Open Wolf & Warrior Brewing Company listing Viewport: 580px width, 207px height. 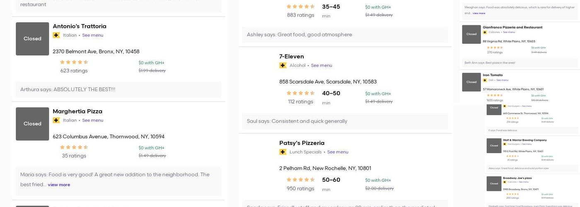click(524, 140)
